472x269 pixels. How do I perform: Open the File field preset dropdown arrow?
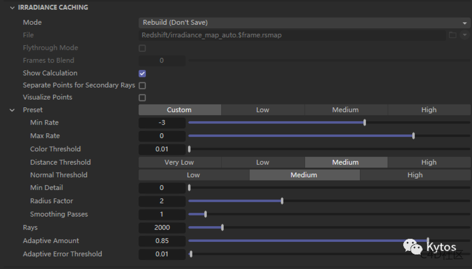point(465,35)
